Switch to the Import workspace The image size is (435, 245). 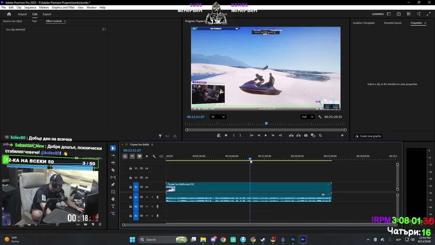click(22, 14)
